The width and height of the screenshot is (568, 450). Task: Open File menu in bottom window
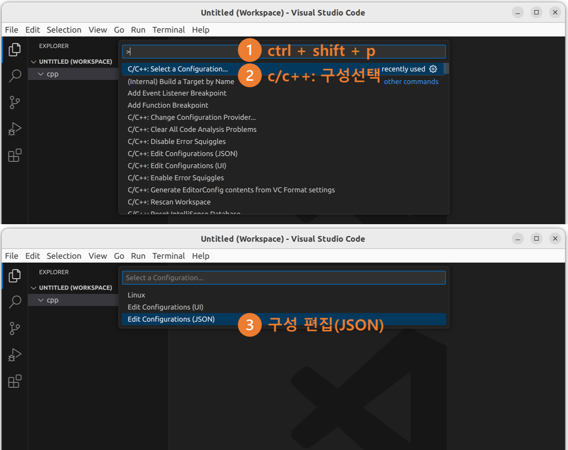click(12, 256)
